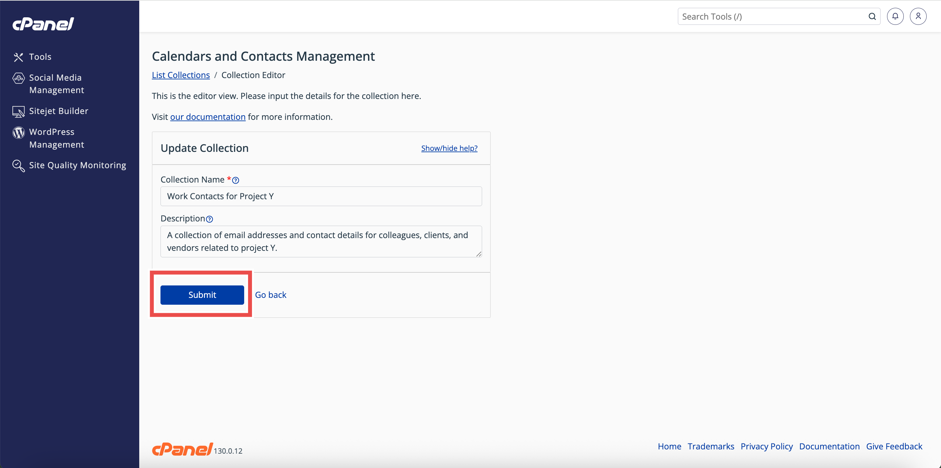Click the search magnifier icon
The height and width of the screenshot is (468, 941).
click(x=872, y=16)
